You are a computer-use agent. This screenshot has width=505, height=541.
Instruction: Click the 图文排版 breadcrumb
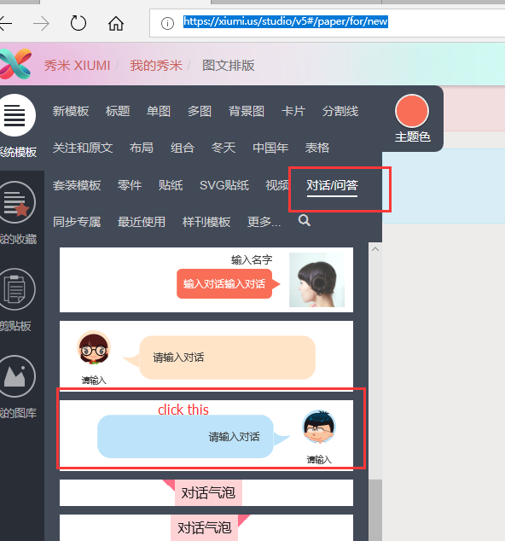(x=229, y=66)
